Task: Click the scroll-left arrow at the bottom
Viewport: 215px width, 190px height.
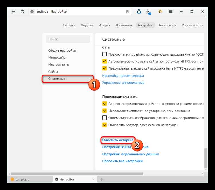Action: point(9,174)
